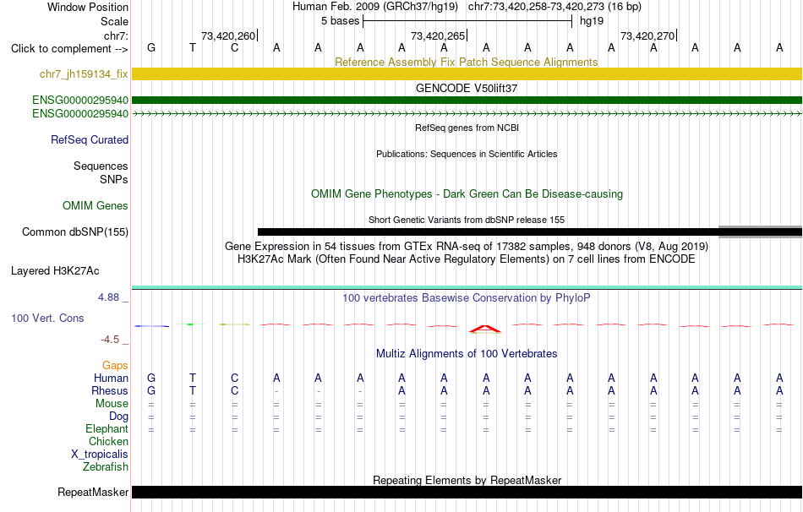Open Repeating Elements by RepeatMasker title
Screen dimensions: 803x512
[x=467, y=480]
